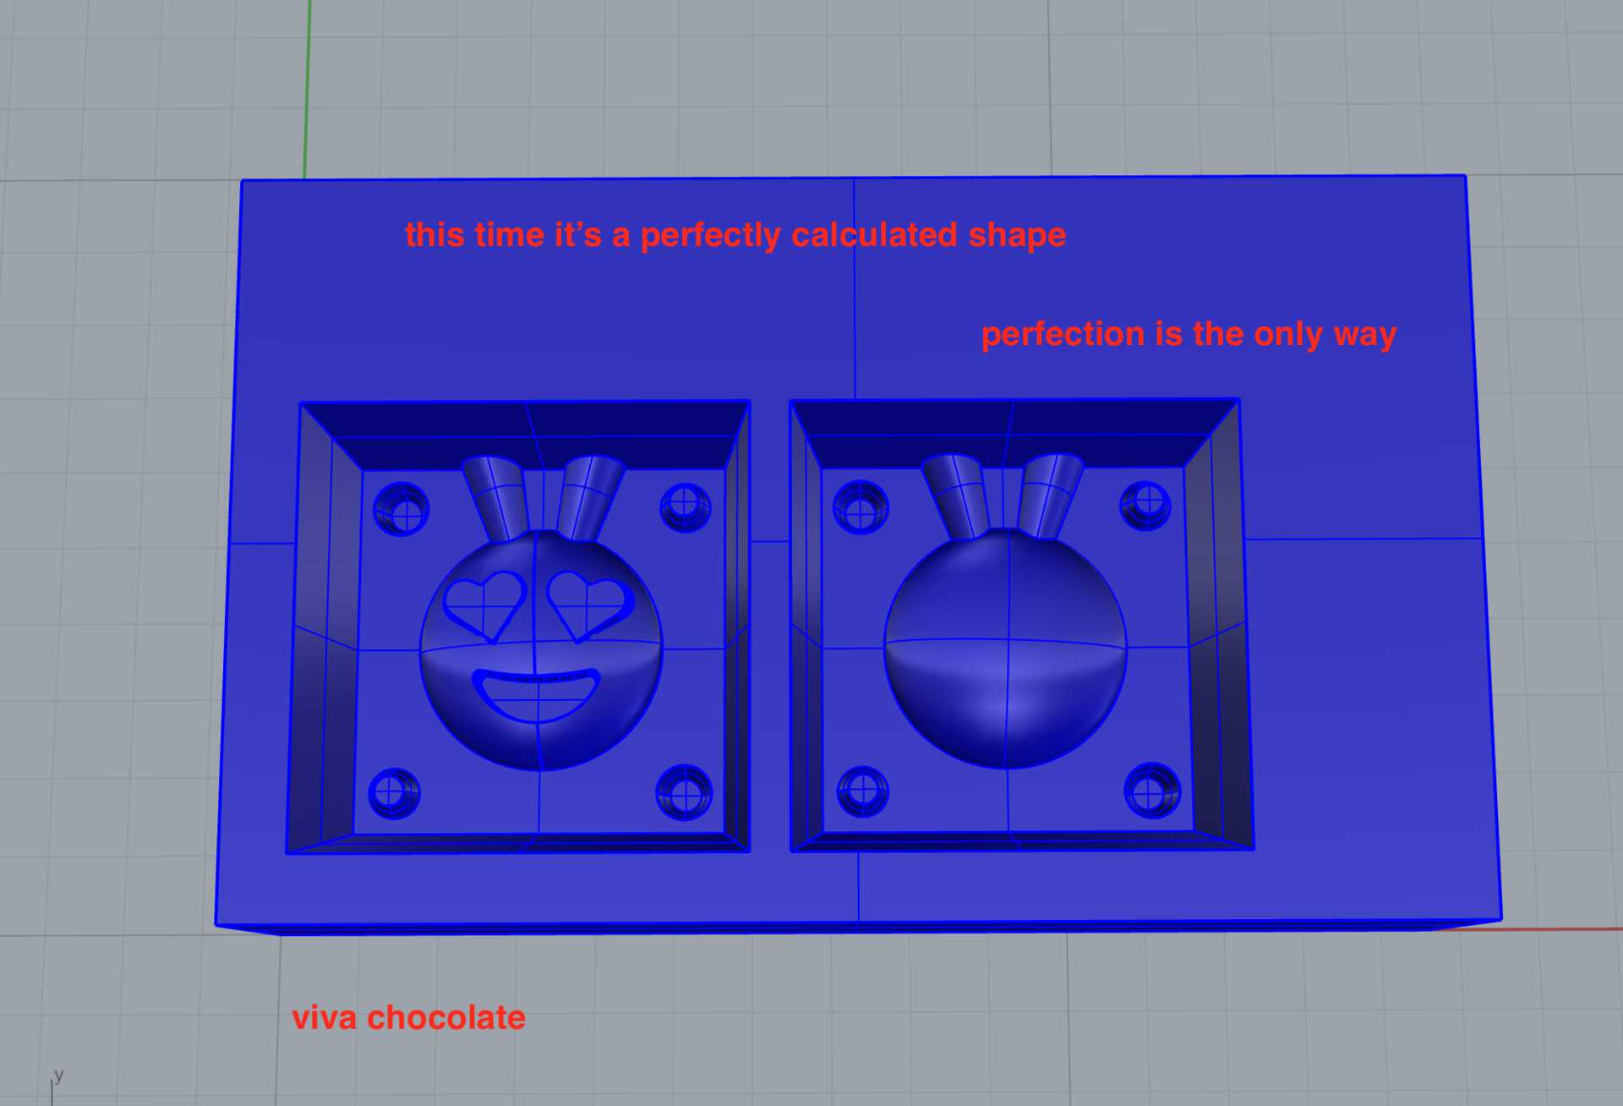The height and width of the screenshot is (1106, 1623).
Task: Pick bottom-left alignment hole in right cavity
Action: 862,792
